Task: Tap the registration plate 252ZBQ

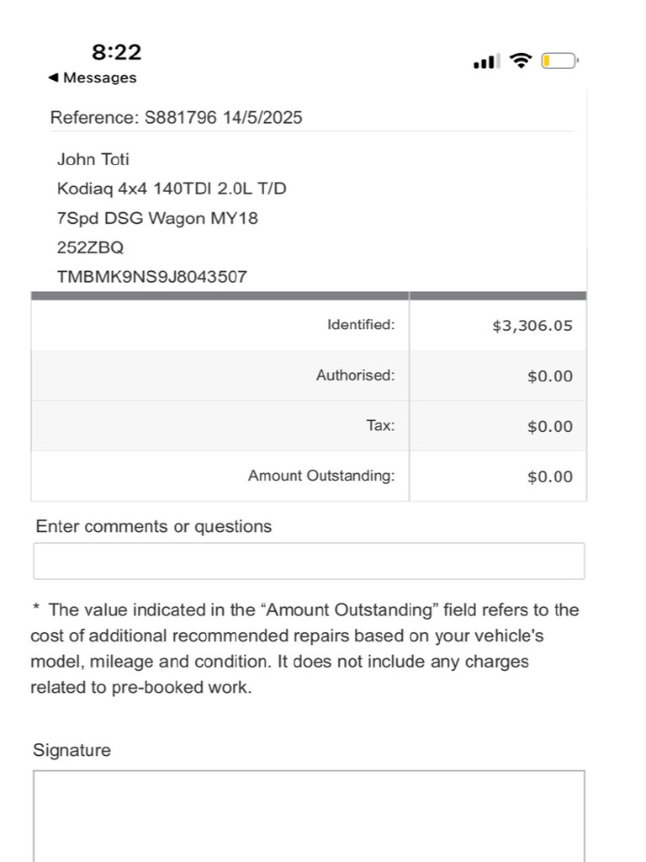Action: coord(91,247)
